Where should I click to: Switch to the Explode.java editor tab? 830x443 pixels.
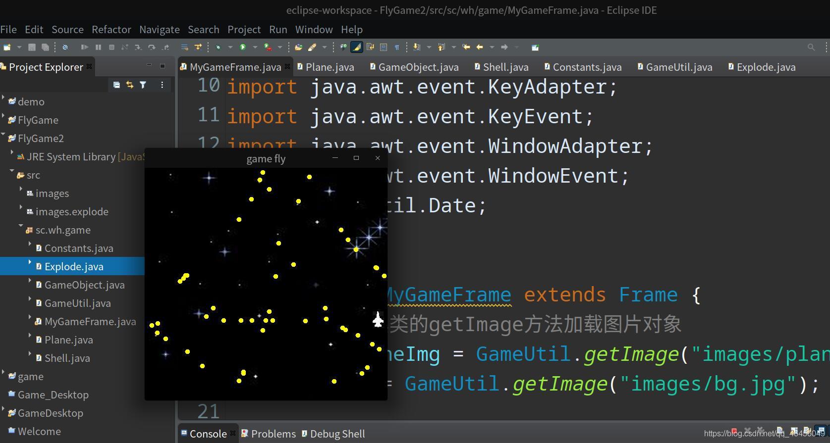pyautogui.click(x=762, y=67)
